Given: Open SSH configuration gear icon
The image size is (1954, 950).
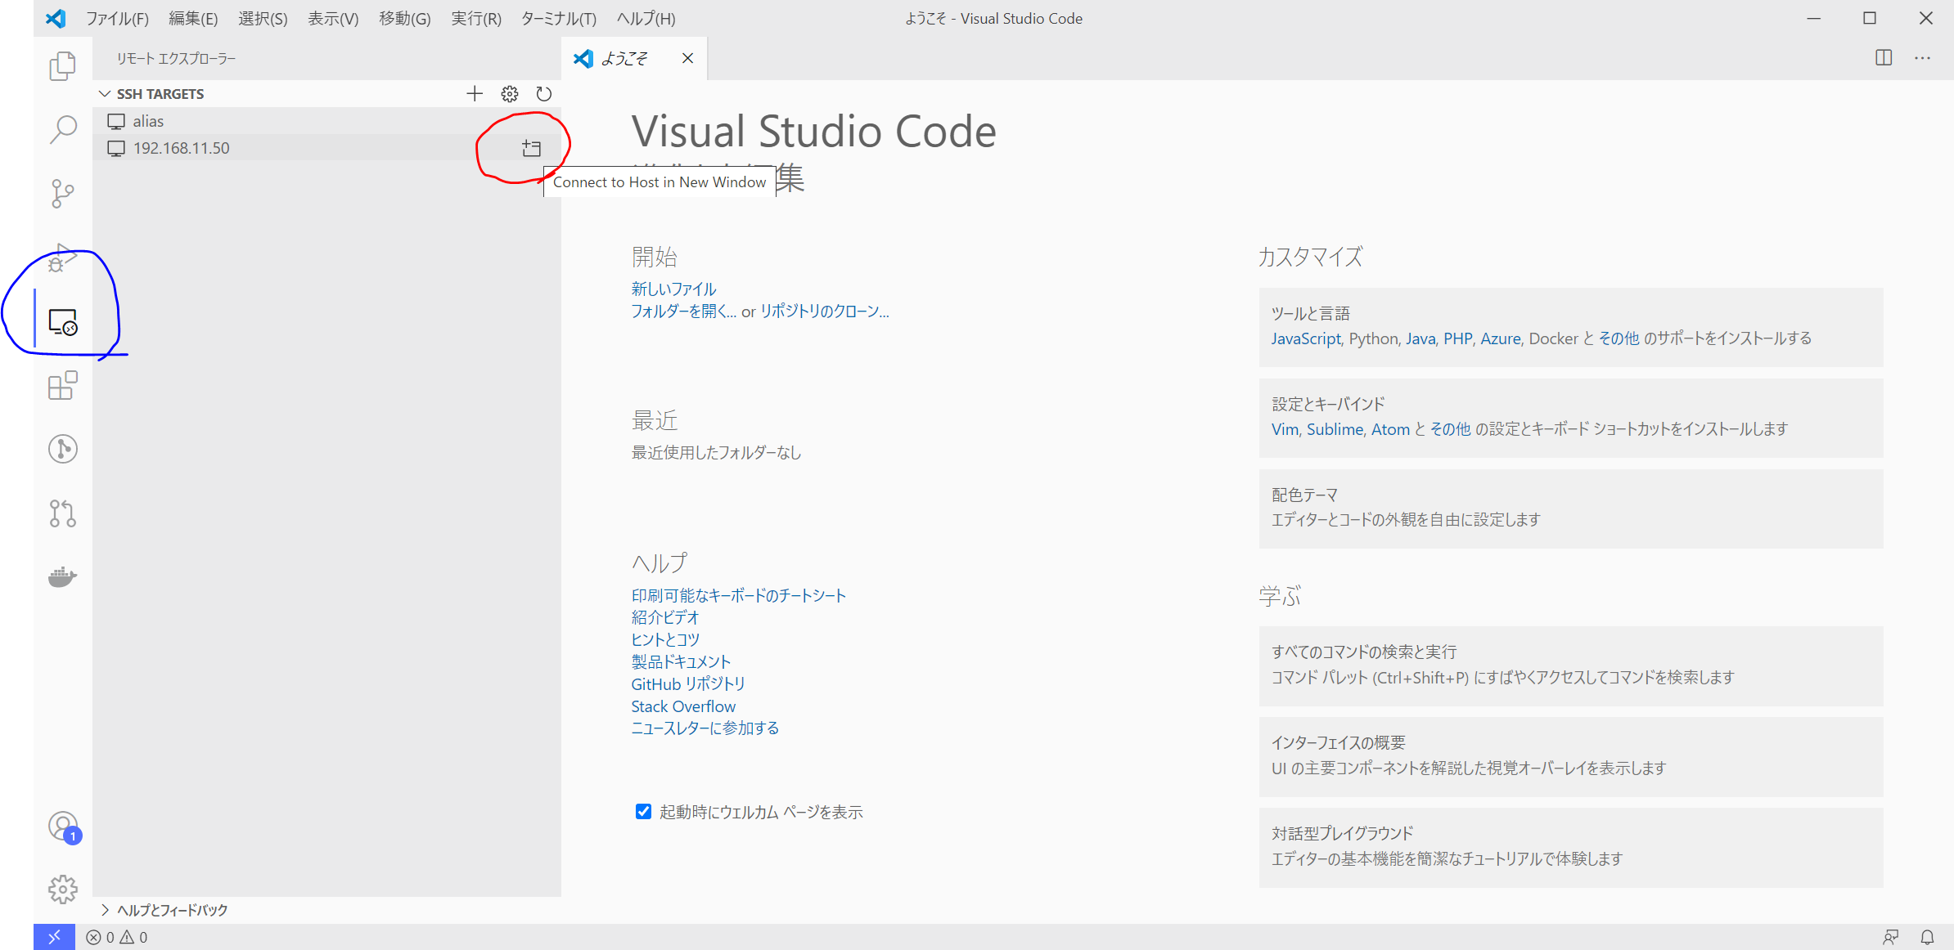Looking at the screenshot, I should coord(510,94).
